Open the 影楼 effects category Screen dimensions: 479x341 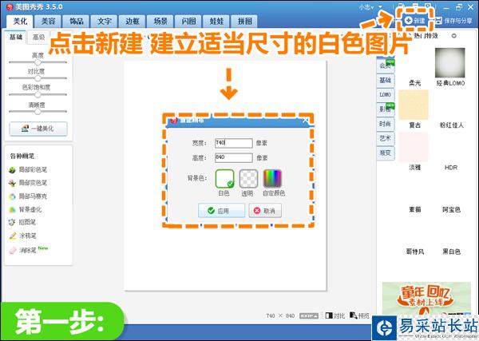coord(386,109)
